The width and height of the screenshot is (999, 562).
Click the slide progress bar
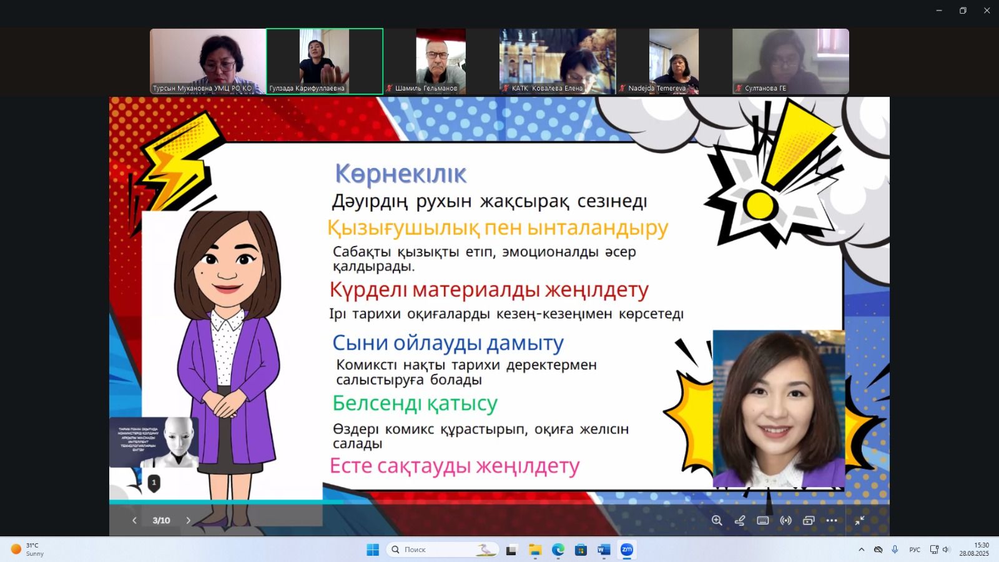tap(499, 501)
